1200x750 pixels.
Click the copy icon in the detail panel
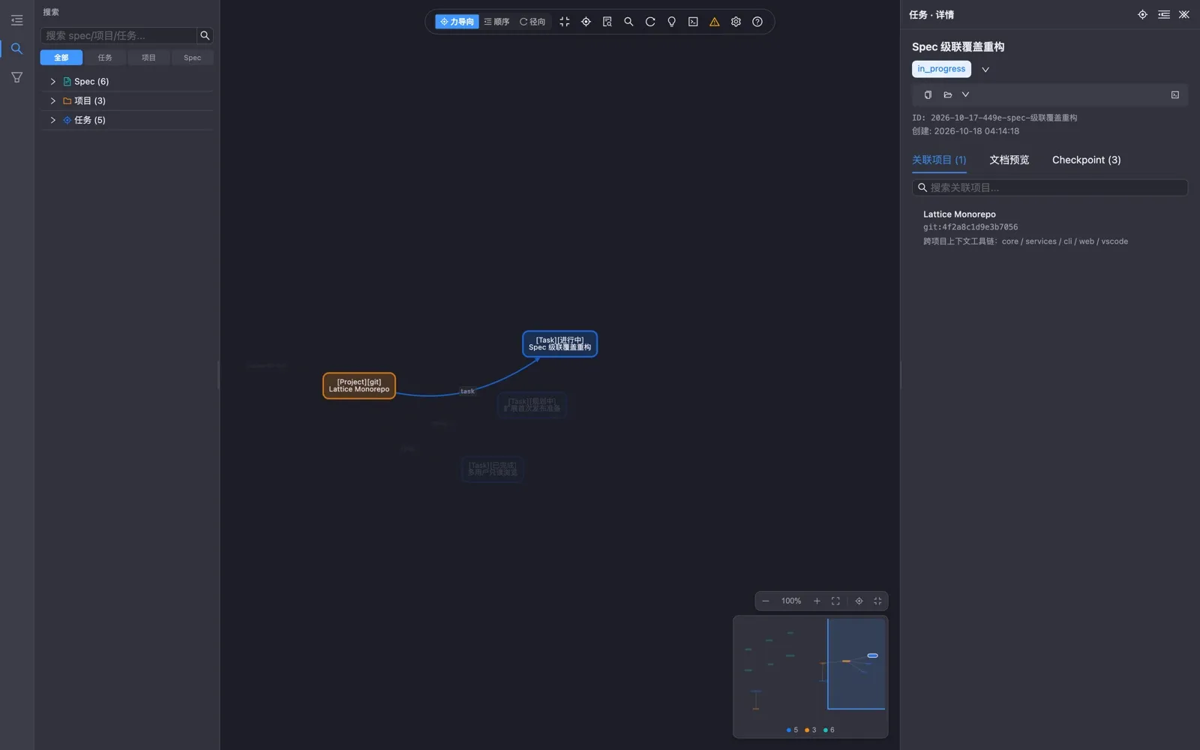pyautogui.click(x=928, y=94)
